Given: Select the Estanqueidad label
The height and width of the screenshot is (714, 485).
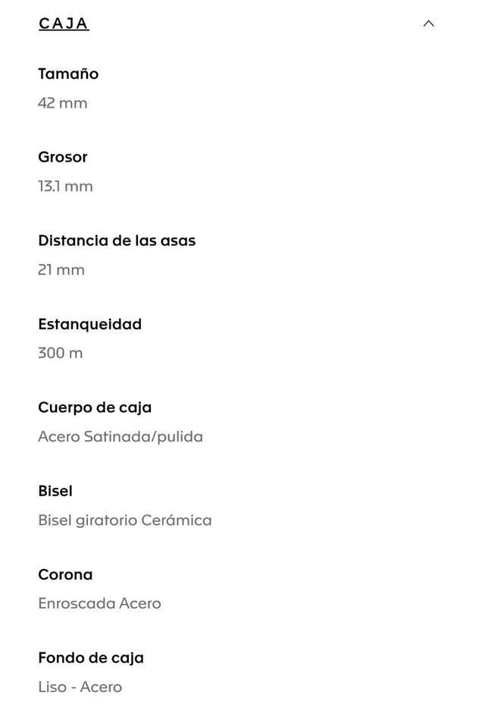Looking at the screenshot, I should 89,324.
